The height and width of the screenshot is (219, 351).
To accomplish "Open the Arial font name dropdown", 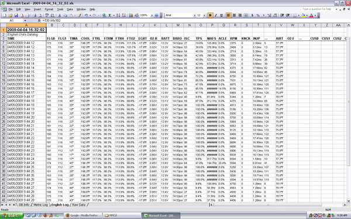I will 194,15.
